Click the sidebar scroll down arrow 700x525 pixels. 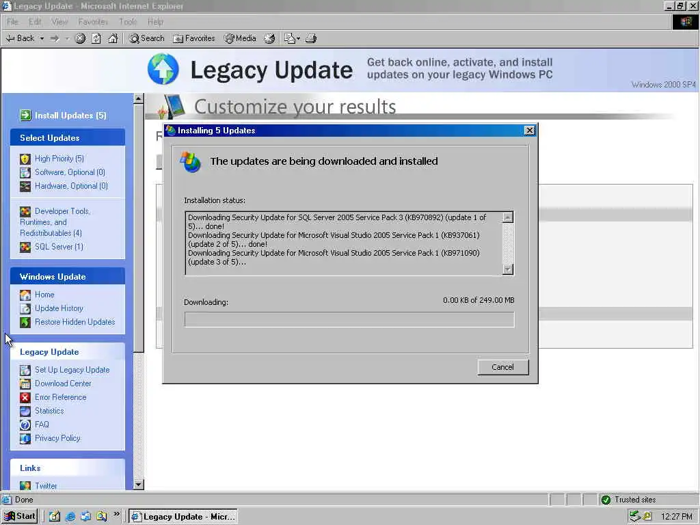pos(138,485)
